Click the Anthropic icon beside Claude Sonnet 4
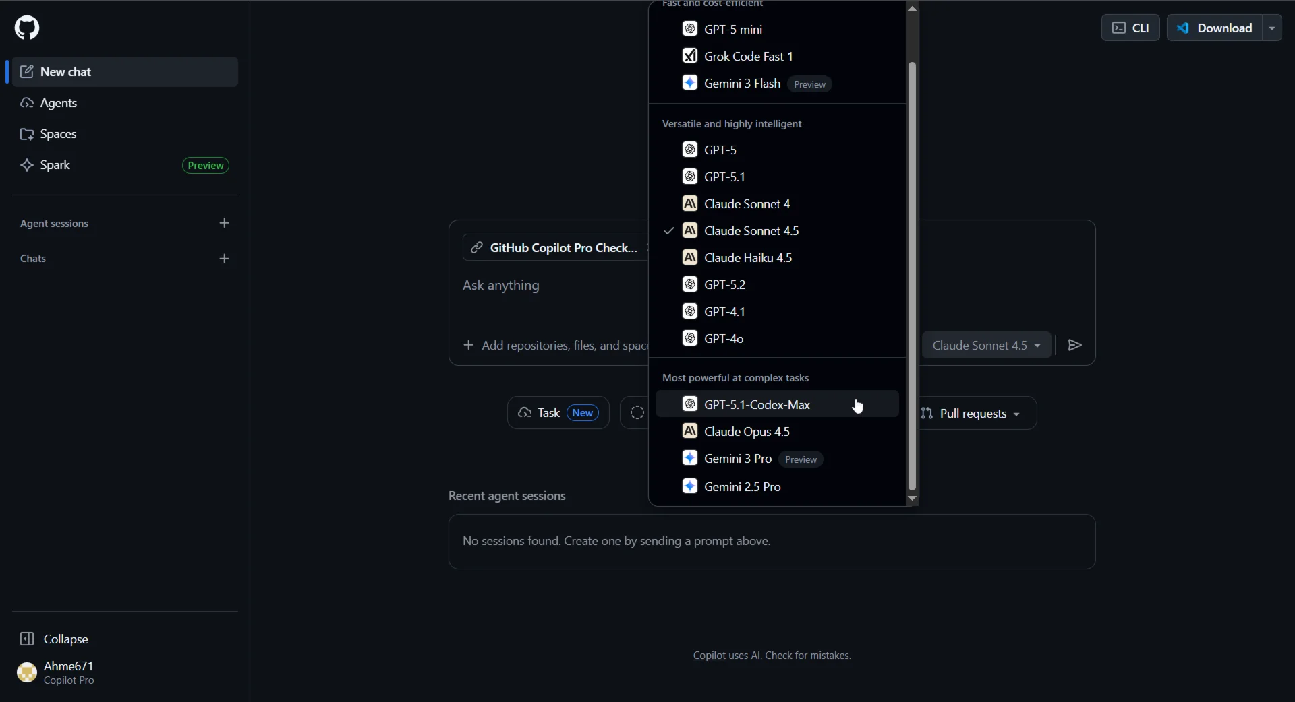 click(689, 203)
